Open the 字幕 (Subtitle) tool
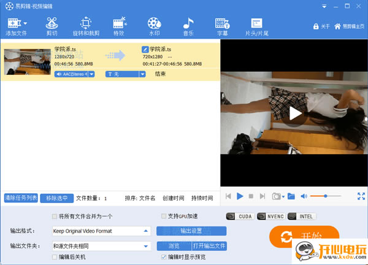 221,23
